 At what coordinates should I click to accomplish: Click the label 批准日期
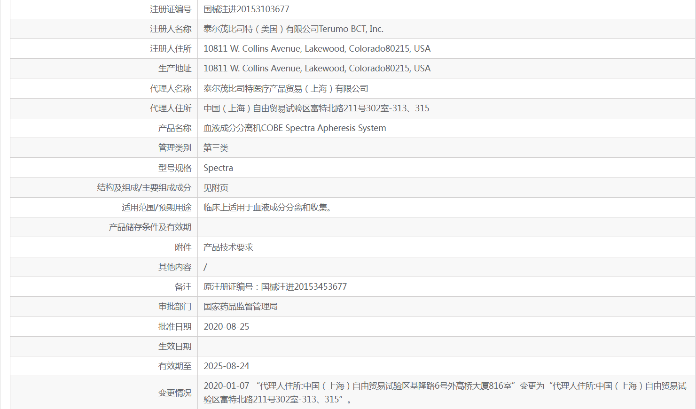pos(175,326)
